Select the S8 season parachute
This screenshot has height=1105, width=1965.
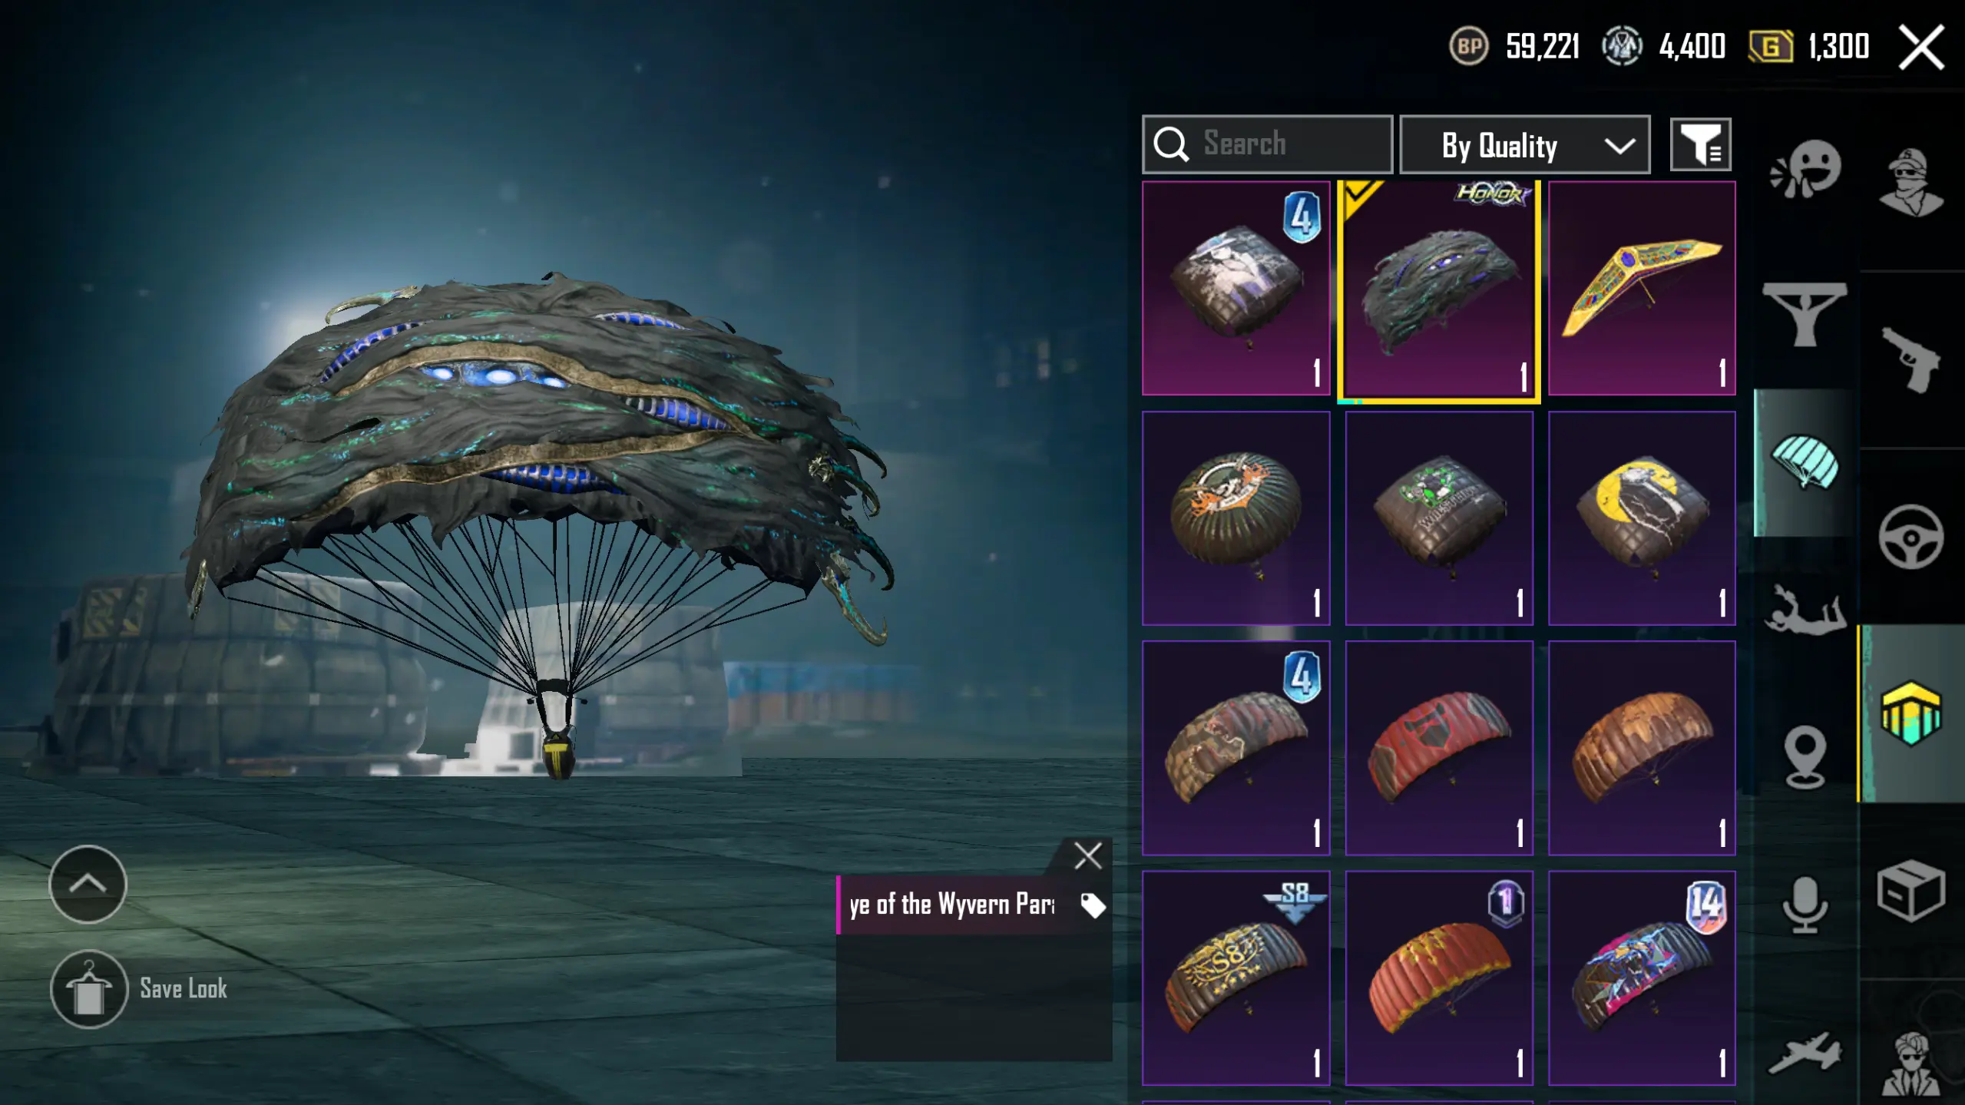(x=1236, y=978)
